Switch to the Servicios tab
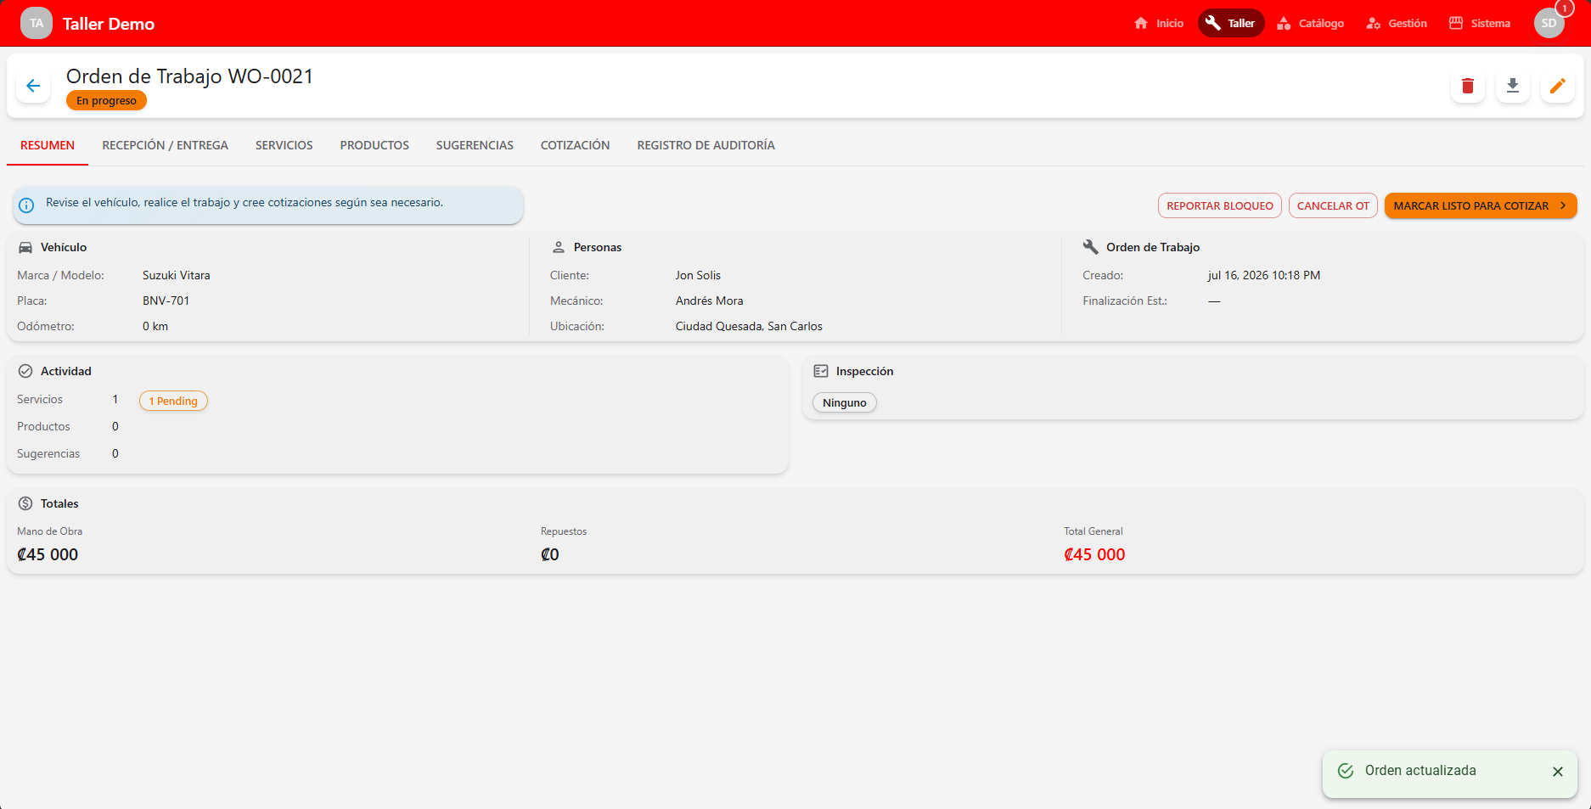The width and height of the screenshot is (1591, 809). 284,145
